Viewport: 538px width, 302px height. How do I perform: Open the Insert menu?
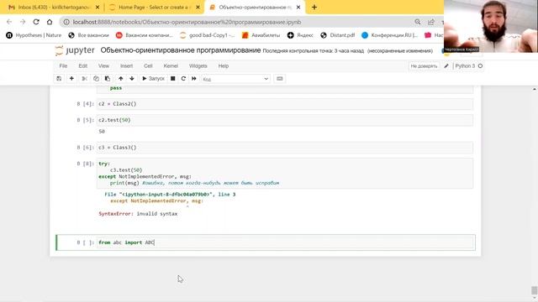point(126,66)
